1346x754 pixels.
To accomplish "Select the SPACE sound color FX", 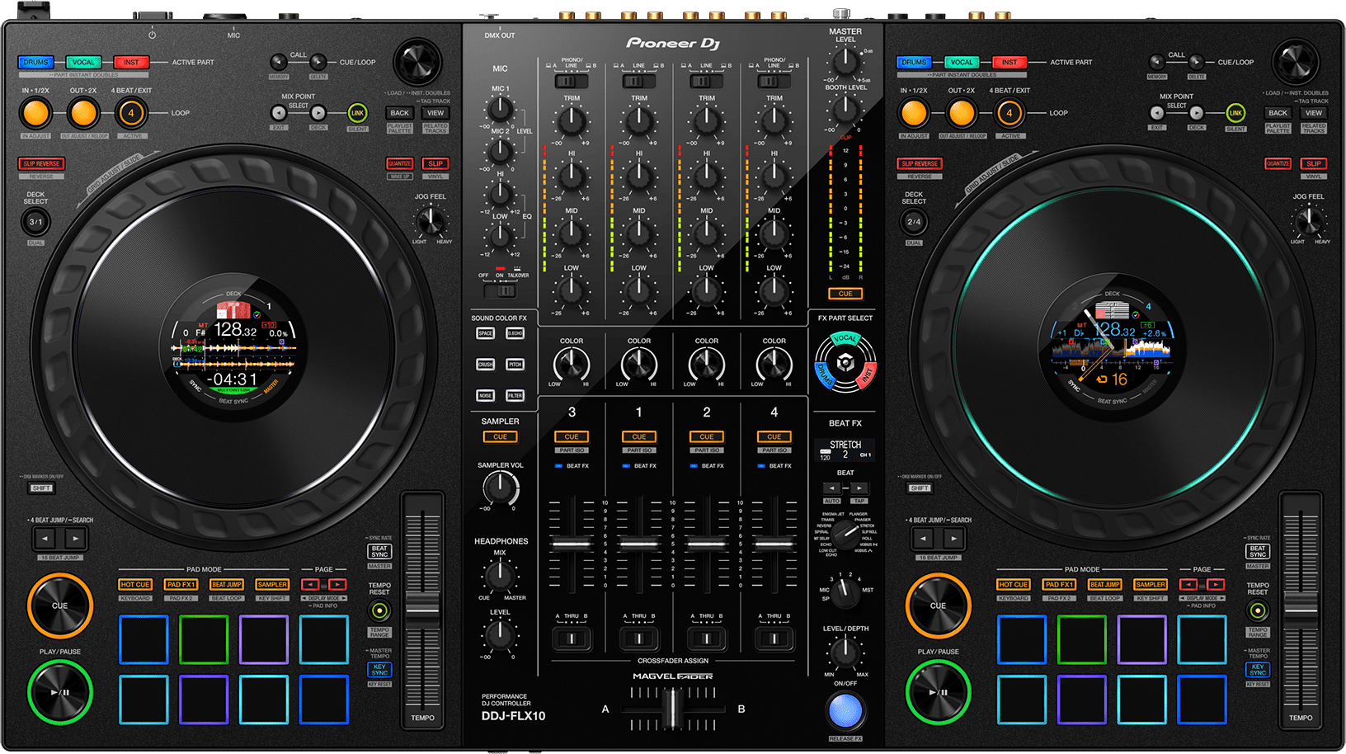I will 486,332.
